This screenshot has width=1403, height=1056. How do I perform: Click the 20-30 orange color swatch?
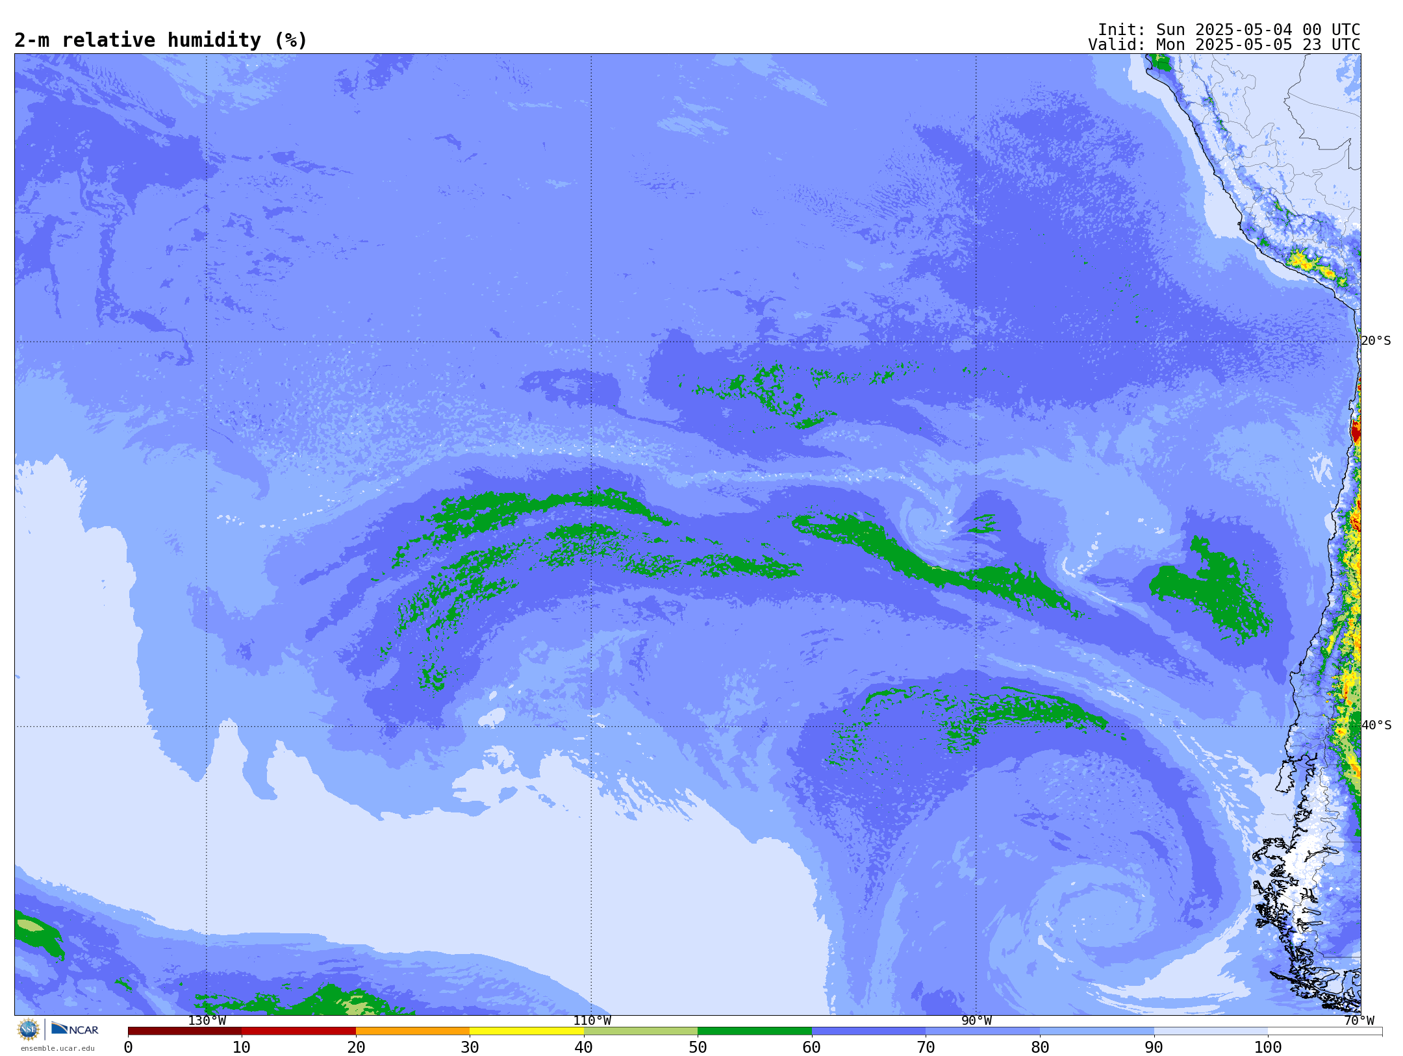[x=412, y=1031]
